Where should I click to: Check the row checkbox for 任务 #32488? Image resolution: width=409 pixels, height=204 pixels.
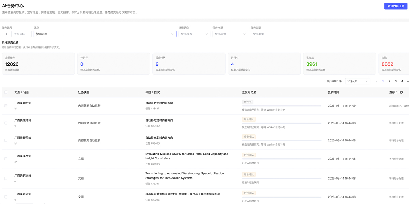(6, 140)
